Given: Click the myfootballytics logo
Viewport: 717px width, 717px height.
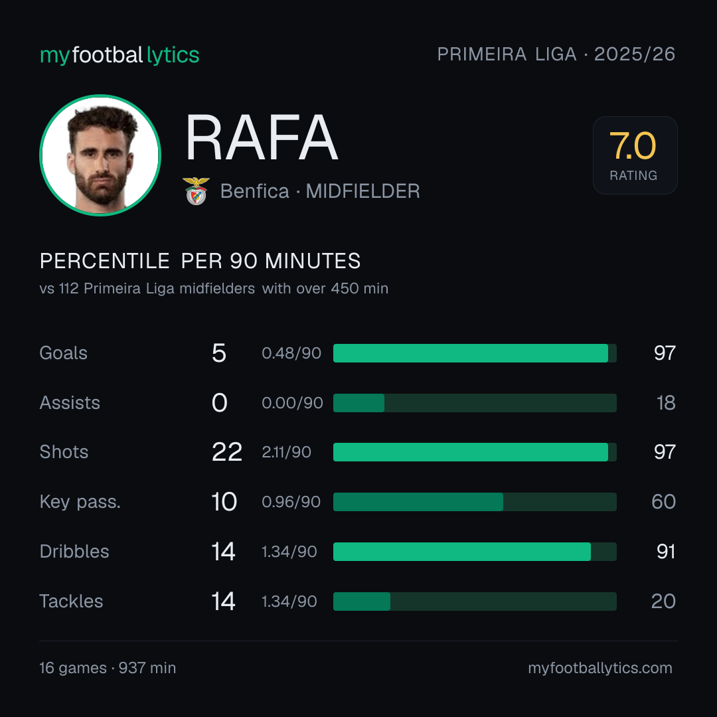Looking at the screenshot, I should pos(119,55).
